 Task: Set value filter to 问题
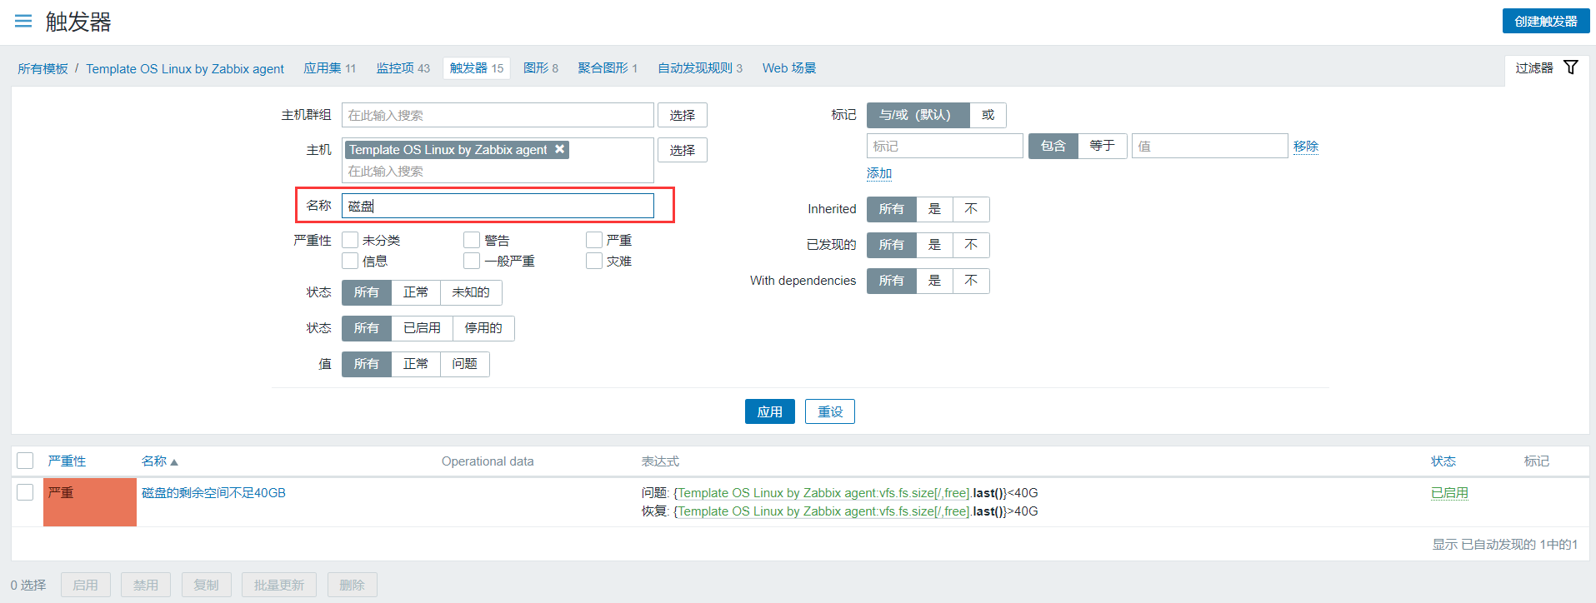[x=465, y=364]
